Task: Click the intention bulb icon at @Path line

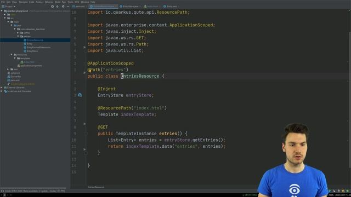Action: [89, 71]
